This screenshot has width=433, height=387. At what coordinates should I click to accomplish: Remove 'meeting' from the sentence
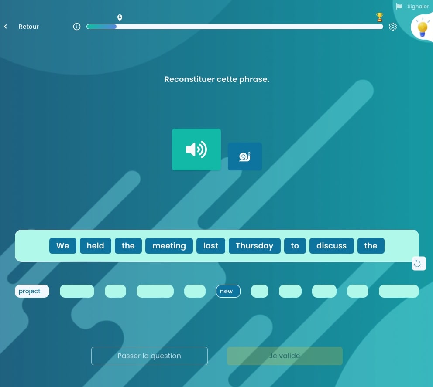[x=169, y=246]
